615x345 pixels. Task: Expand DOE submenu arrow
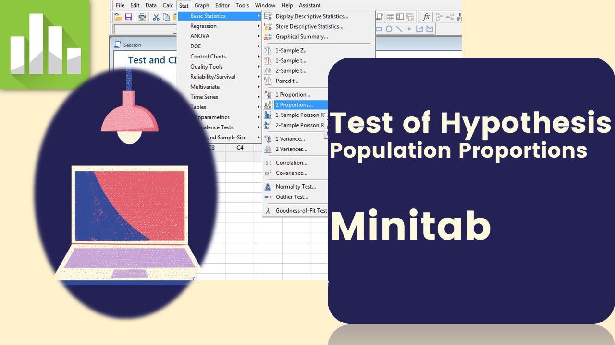[258, 46]
